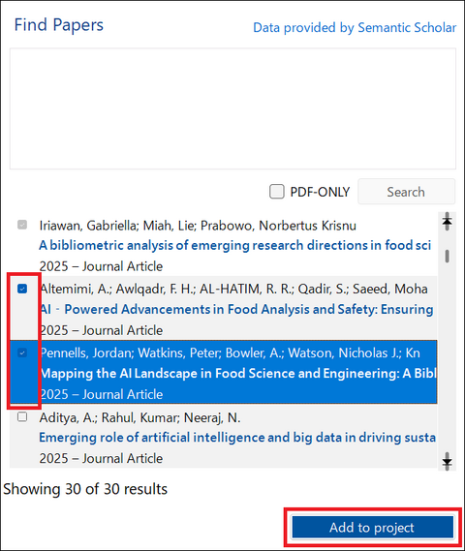Check the Aditya paper checkbox
The width and height of the screenshot is (465, 551).
[x=22, y=416]
